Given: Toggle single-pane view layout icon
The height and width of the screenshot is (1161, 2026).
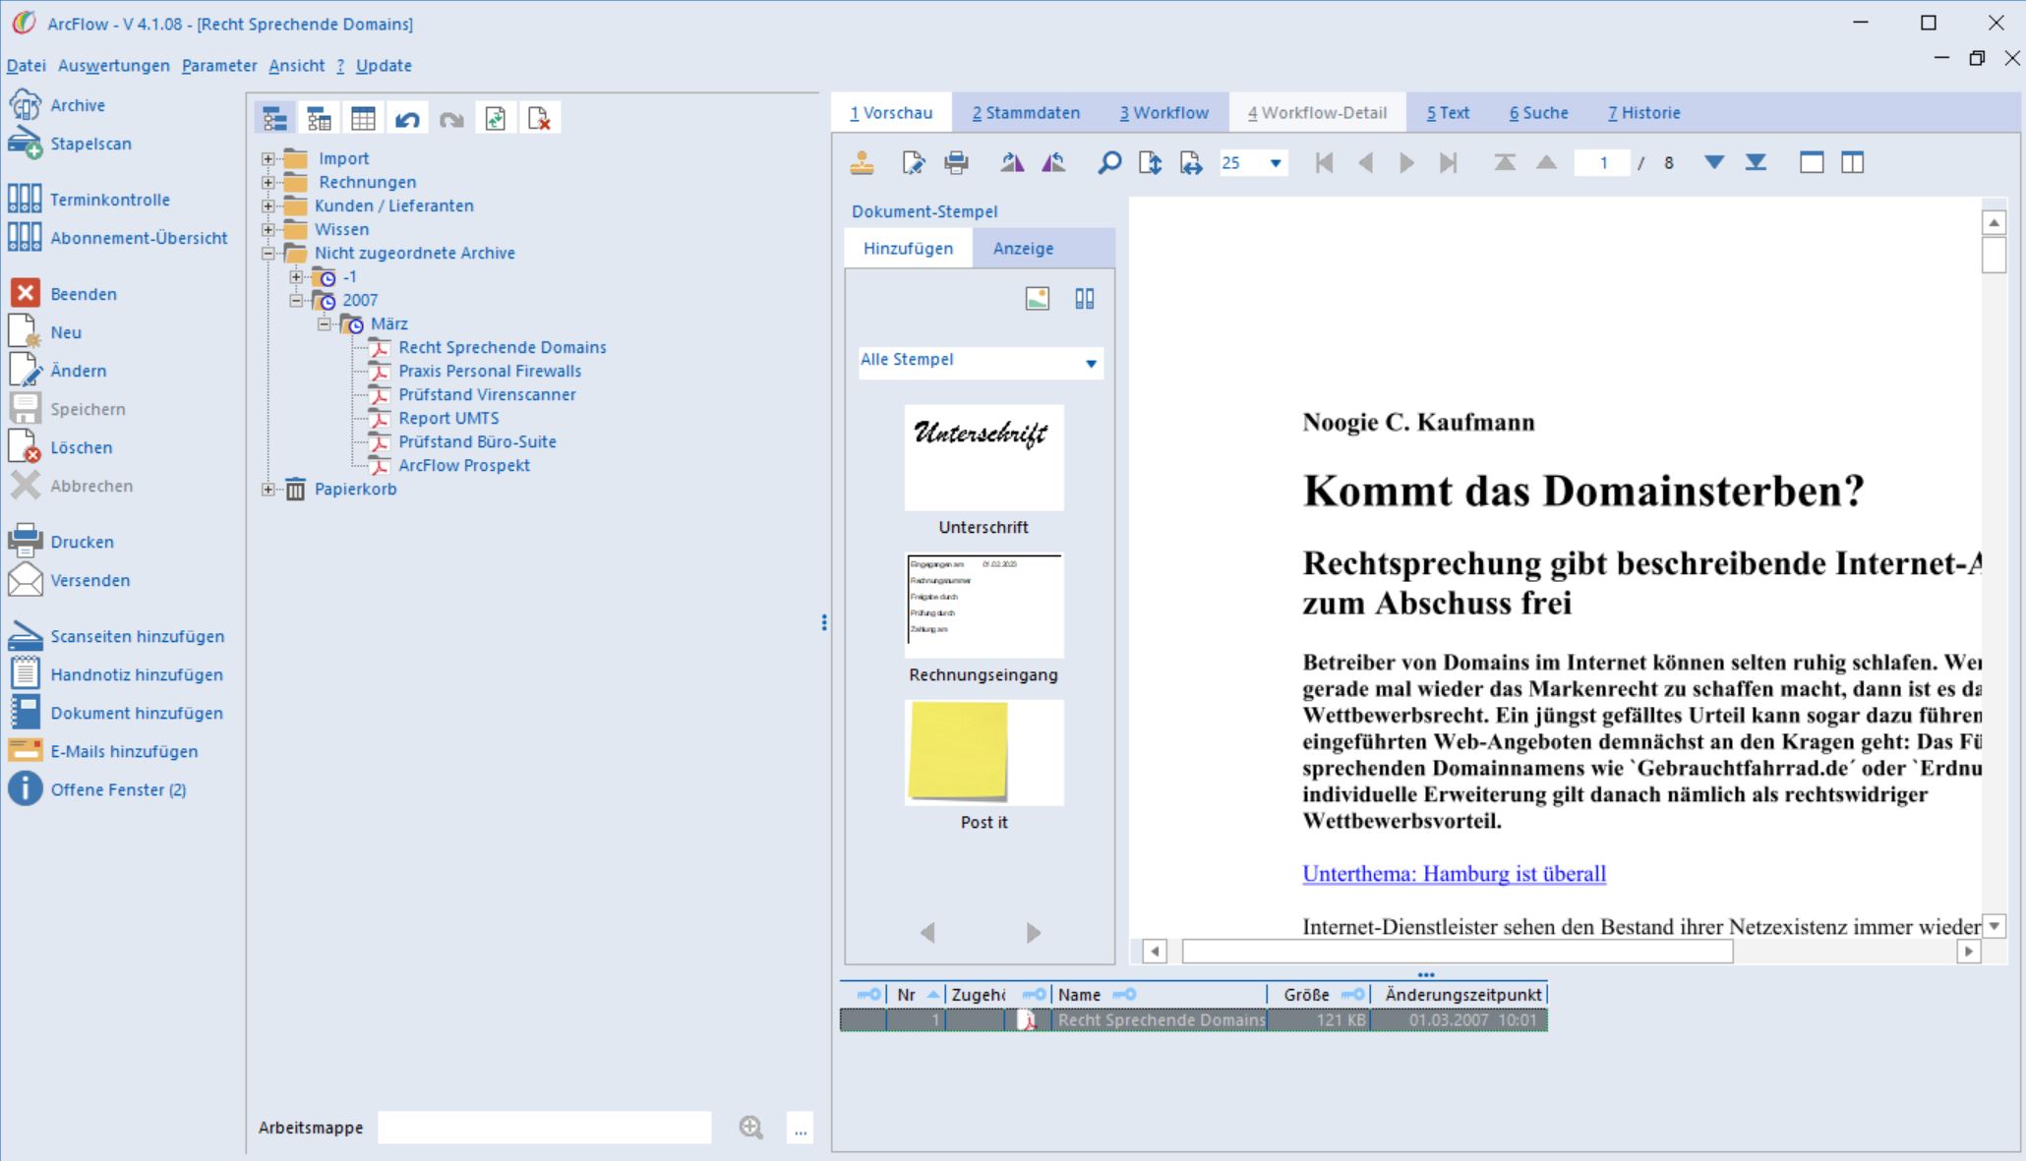Looking at the screenshot, I should click(x=1812, y=163).
